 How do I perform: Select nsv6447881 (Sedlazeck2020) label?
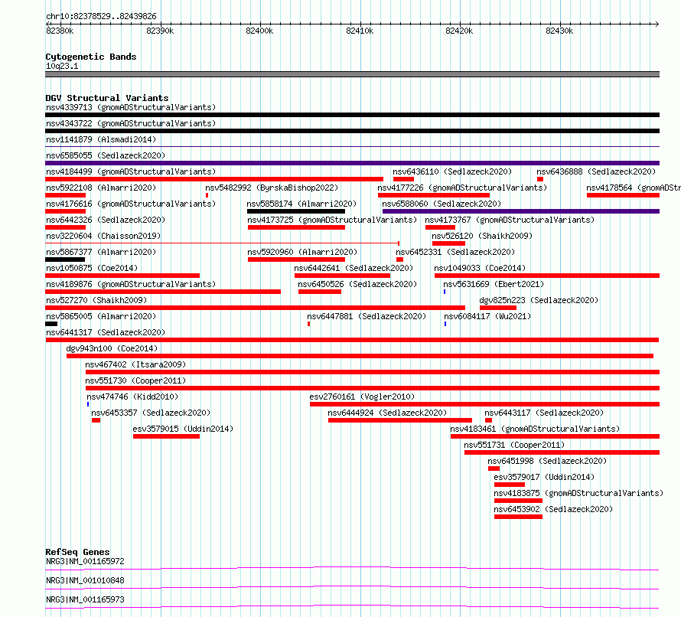pyautogui.click(x=367, y=316)
